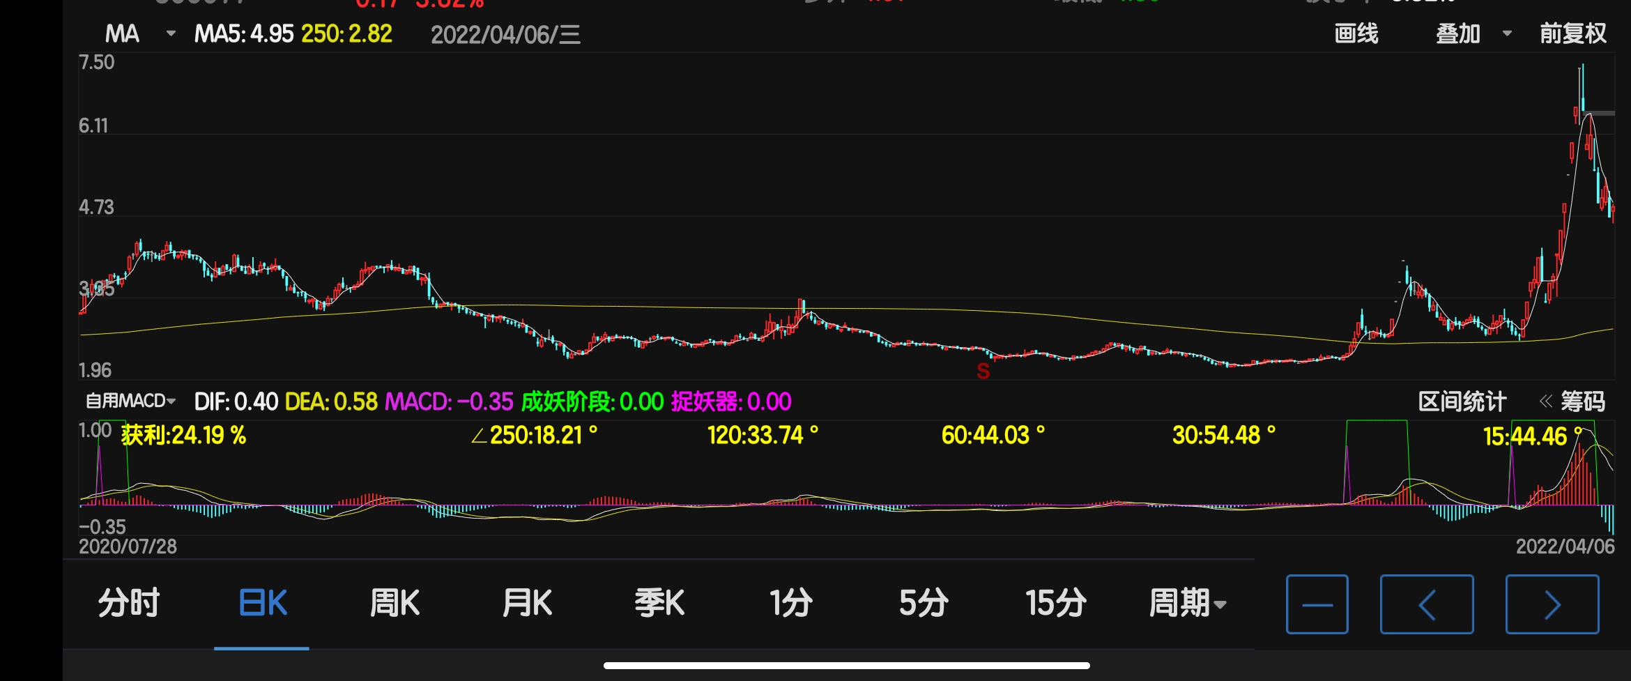Tap the yellow 250: 2.82 value
This screenshot has width=1631, height=681.
point(346,33)
